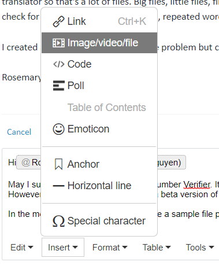Screen dimensions: 219x273
Task: Insert an Anchor from the menu
Action: pos(99,164)
